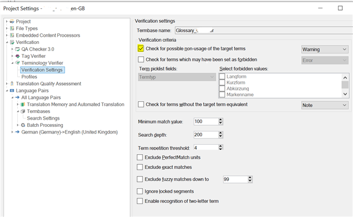The width and height of the screenshot is (353, 217).
Task: Disable check for non-usage of target terms
Action: (x=141, y=48)
